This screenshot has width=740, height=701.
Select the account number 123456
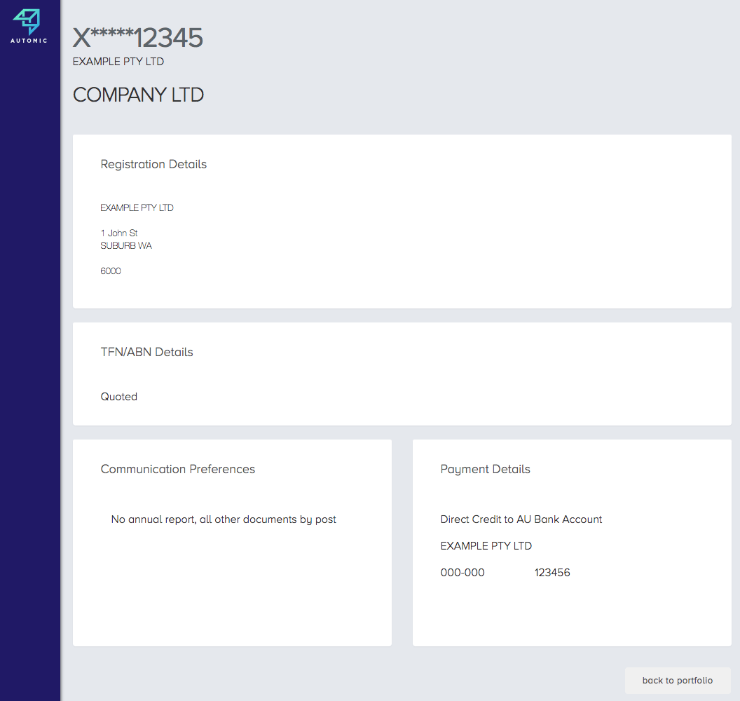tap(552, 573)
